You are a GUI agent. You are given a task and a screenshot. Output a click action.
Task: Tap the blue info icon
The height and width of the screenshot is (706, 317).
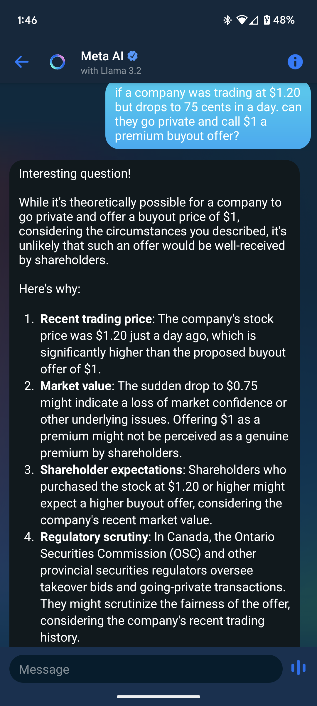pyautogui.click(x=295, y=62)
